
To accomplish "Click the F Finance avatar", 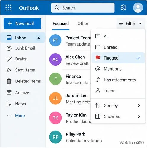I will click(x=55, y=79).
